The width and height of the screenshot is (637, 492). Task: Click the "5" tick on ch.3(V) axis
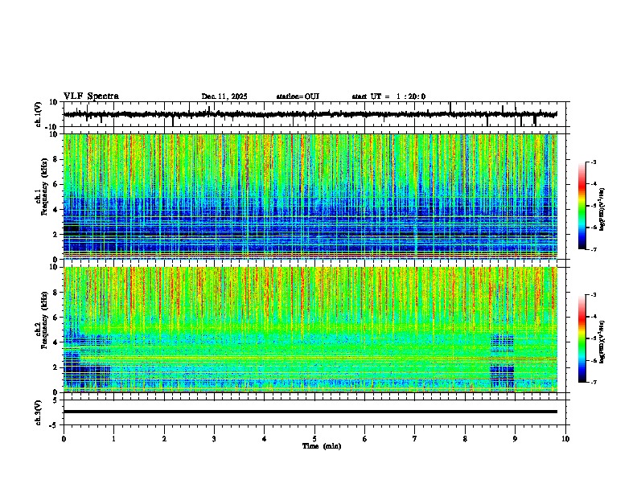pos(55,400)
